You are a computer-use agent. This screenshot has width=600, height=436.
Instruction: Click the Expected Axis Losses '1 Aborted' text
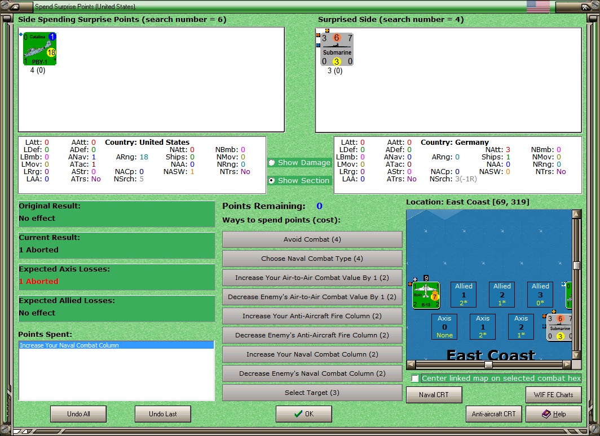[39, 281]
